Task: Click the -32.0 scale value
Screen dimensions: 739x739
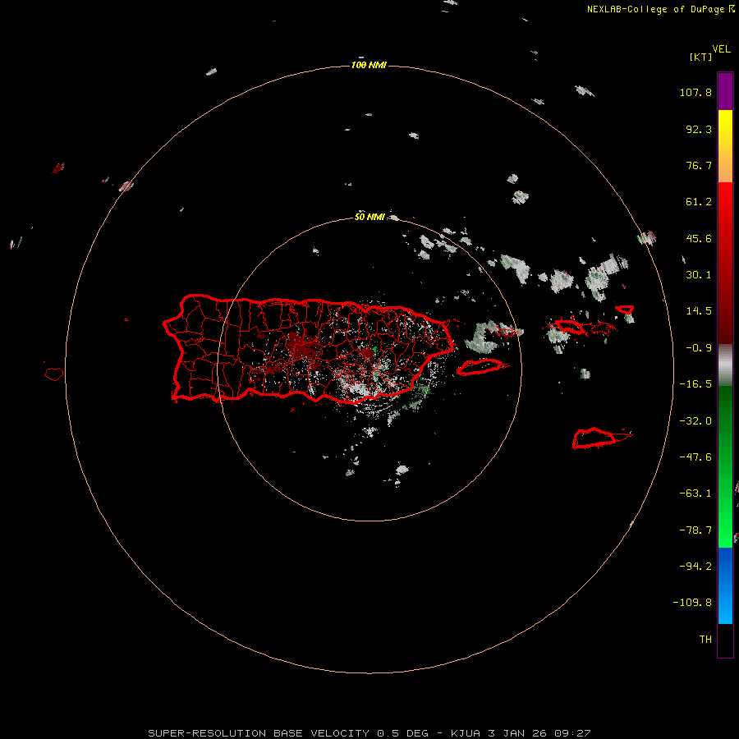Action: [x=695, y=421]
